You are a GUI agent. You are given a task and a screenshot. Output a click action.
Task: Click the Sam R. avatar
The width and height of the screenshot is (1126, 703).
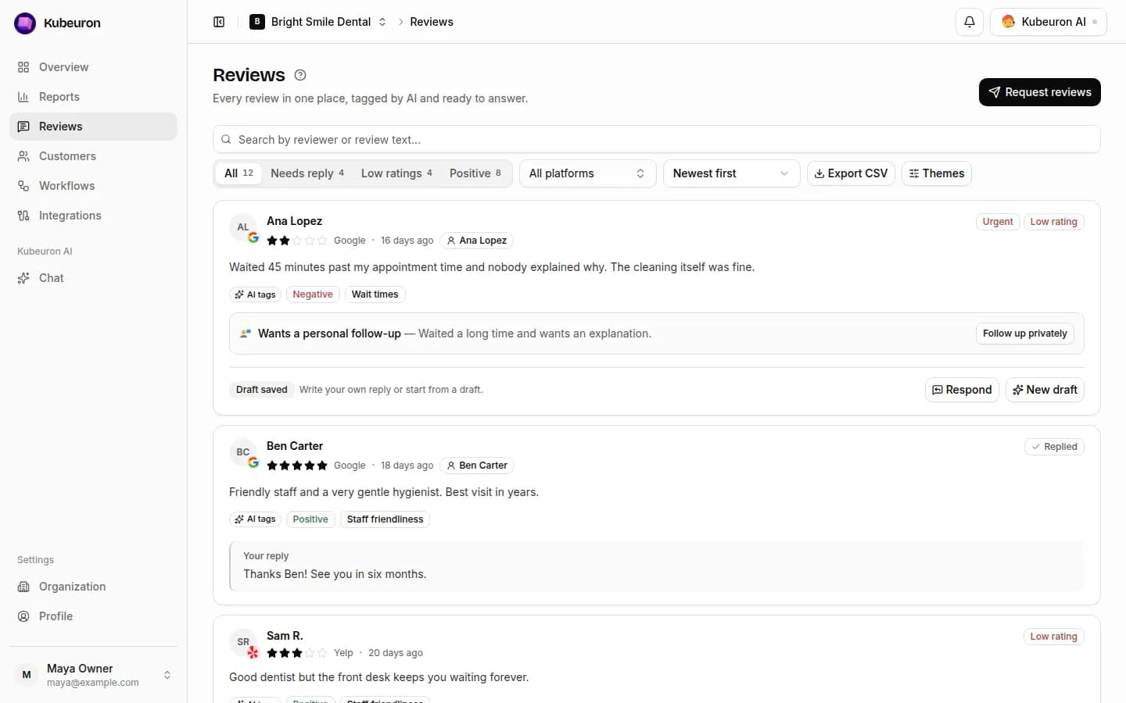click(x=243, y=642)
